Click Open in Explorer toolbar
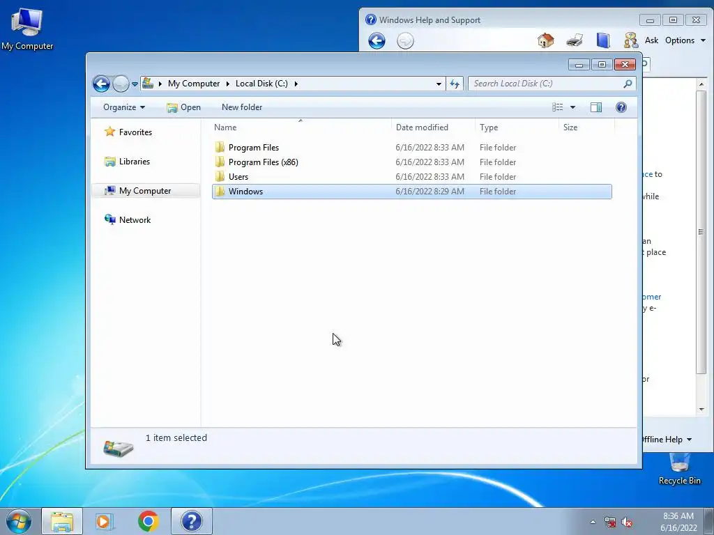This screenshot has height=535, width=714. point(183,107)
